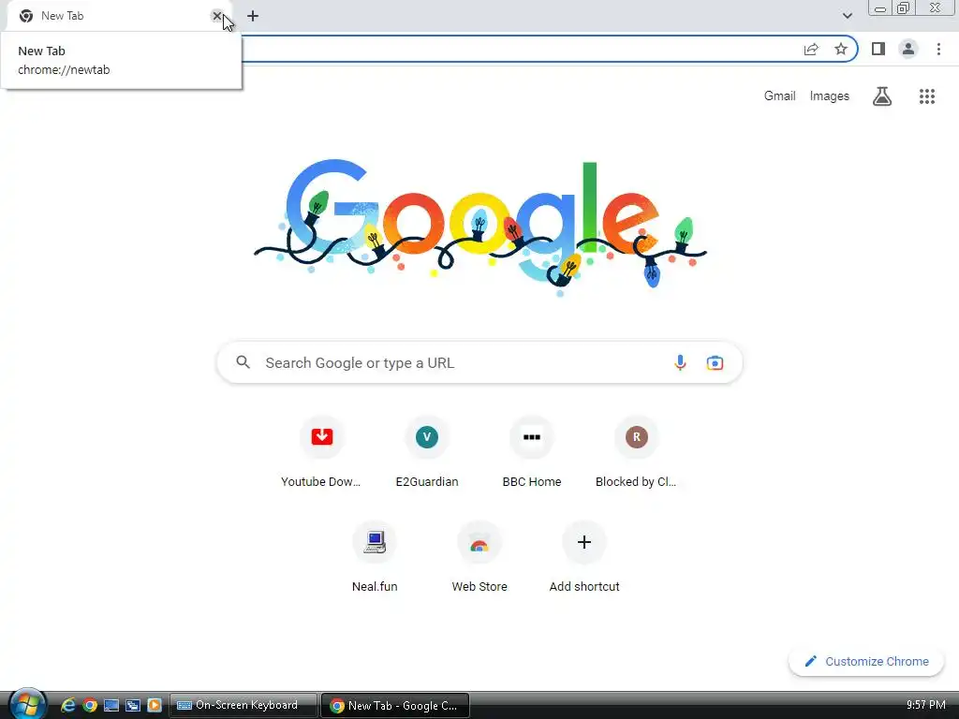The height and width of the screenshot is (719, 959).
Task: Open Gmail link
Action: pos(779,96)
